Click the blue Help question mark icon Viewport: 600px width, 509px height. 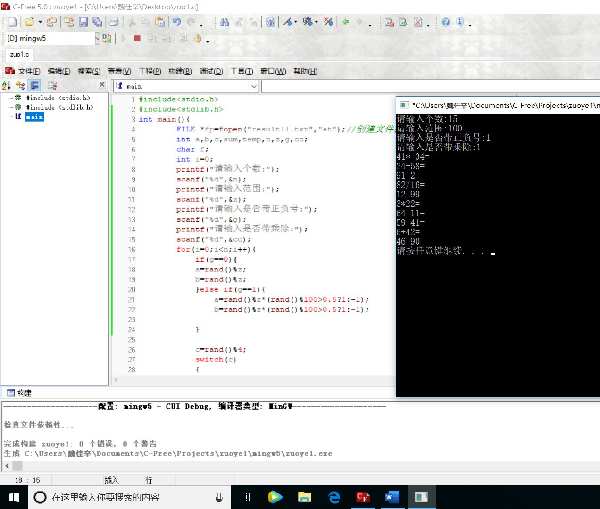click(x=446, y=22)
